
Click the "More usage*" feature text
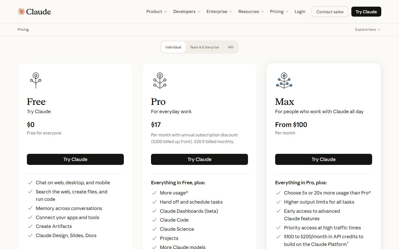pos(174,193)
